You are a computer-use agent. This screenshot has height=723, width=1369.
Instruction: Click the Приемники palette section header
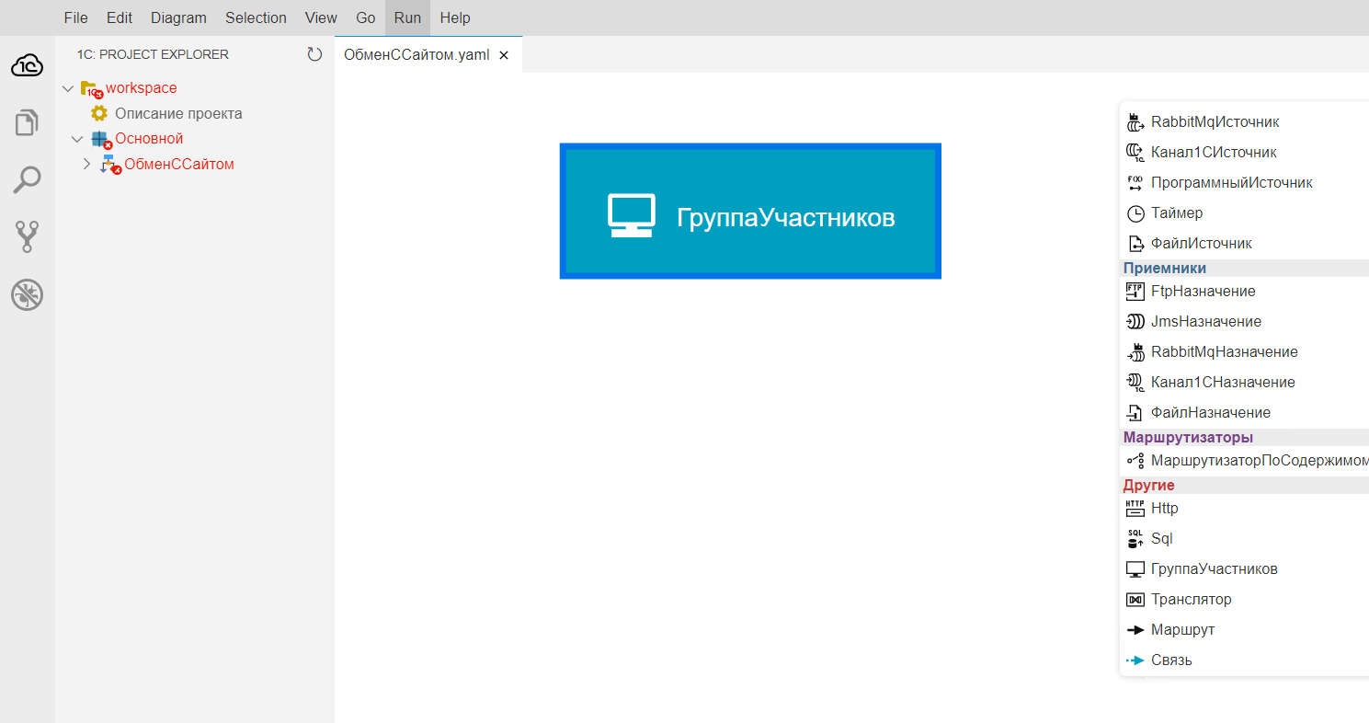point(1165,268)
